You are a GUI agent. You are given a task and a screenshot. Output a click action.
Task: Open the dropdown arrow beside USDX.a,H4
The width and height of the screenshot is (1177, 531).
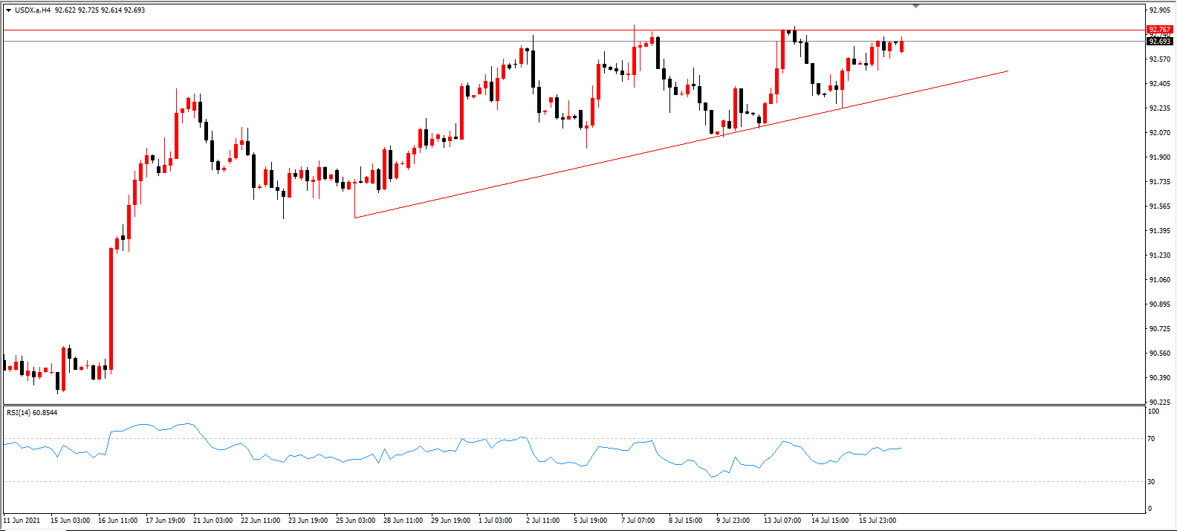point(8,10)
